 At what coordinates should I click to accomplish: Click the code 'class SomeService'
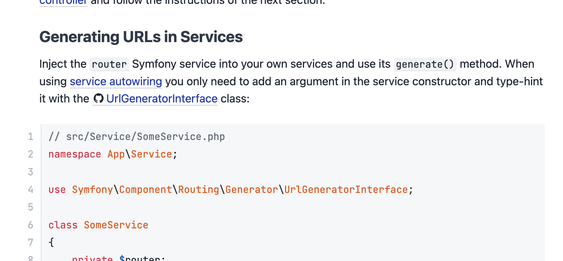coord(99,225)
